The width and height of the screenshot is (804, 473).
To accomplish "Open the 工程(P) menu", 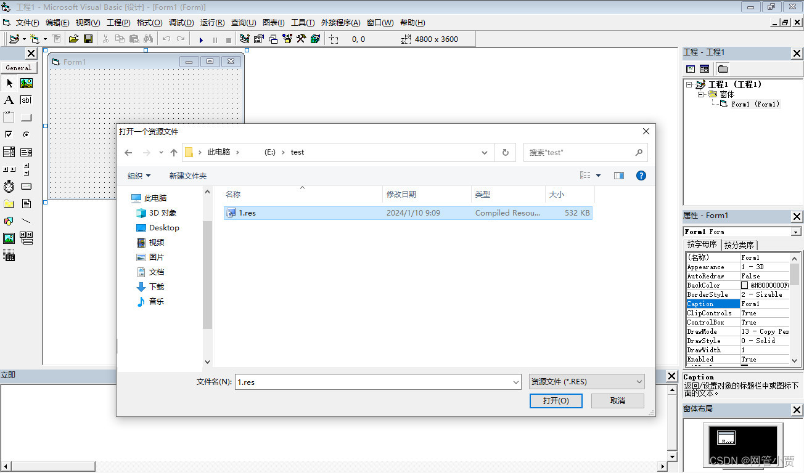I will pos(118,23).
